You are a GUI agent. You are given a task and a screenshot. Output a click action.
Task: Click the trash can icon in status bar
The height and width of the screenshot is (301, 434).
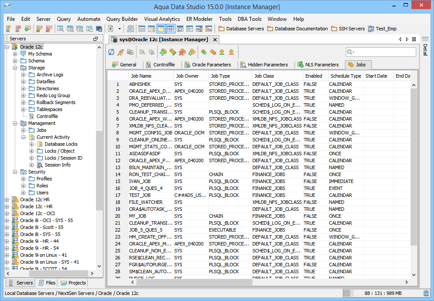coord(426,293)
